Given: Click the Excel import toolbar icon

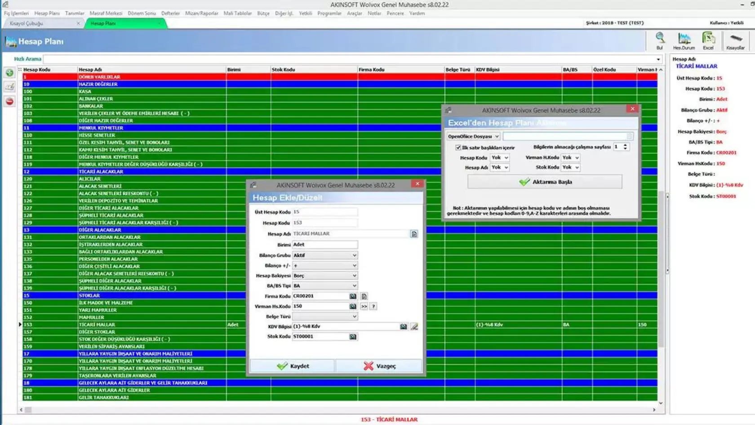Looking at the screenshot, I should click(708, 40).
